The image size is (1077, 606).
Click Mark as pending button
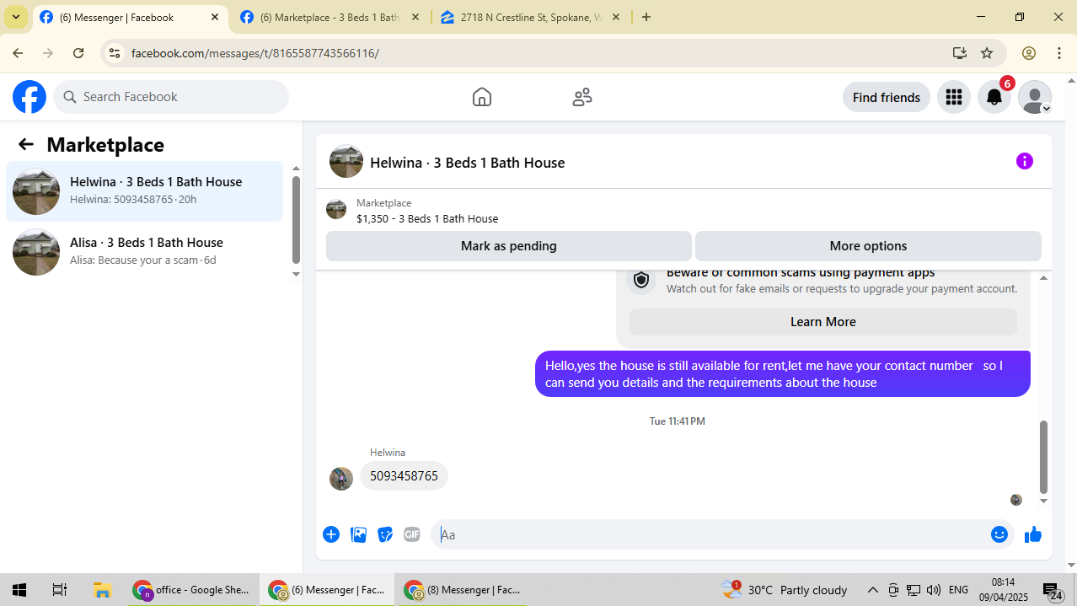[x=509, y=246]
